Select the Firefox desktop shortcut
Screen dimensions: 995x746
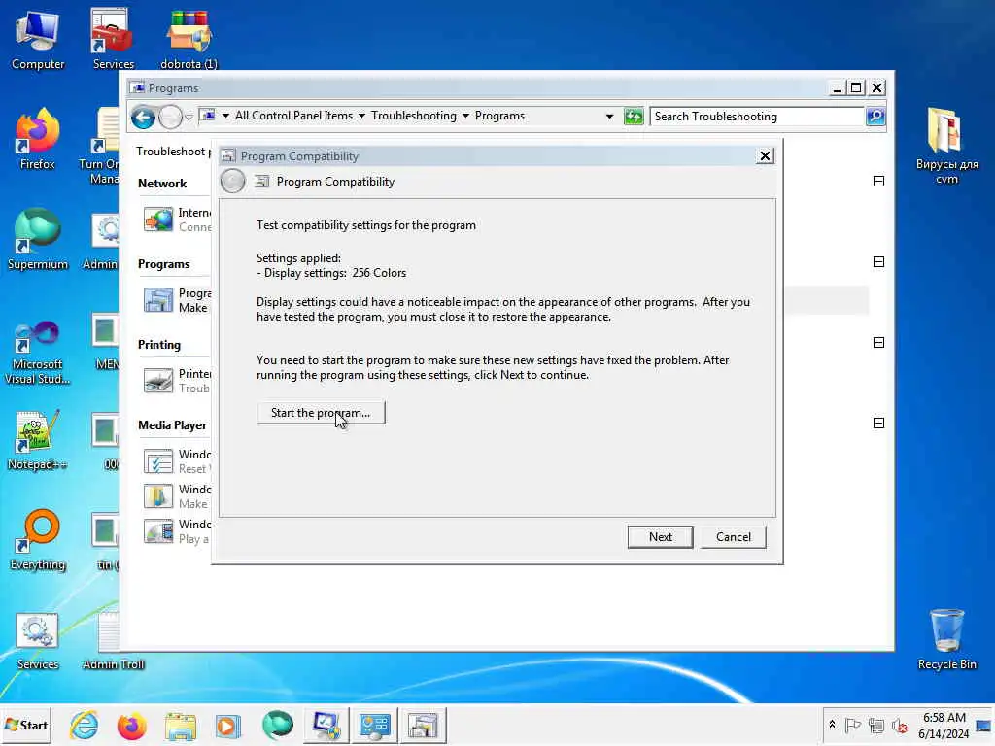point(38,140)
